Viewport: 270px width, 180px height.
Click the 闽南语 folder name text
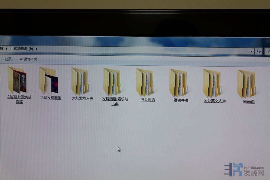pyautogui.click(x=249, y=101)
